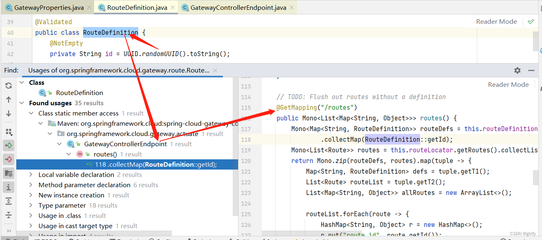This screenshot has height=240, width=542.
Task: Click @Validated annotation on line 39
Action: click(54, 22)
